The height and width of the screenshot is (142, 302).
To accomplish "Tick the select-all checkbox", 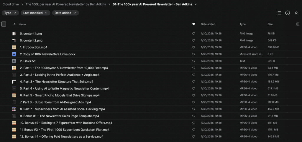I will pos(4,24).
